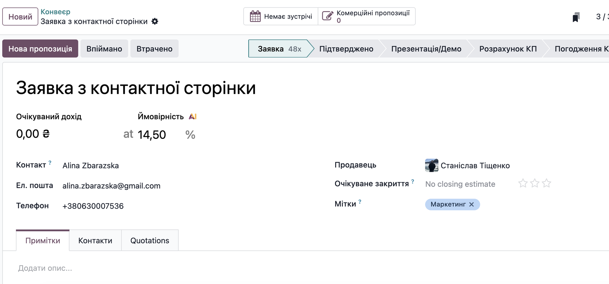Screen dimensions: 609x284
Task: Click the 3 / pager counter
Action: (602, 17)
